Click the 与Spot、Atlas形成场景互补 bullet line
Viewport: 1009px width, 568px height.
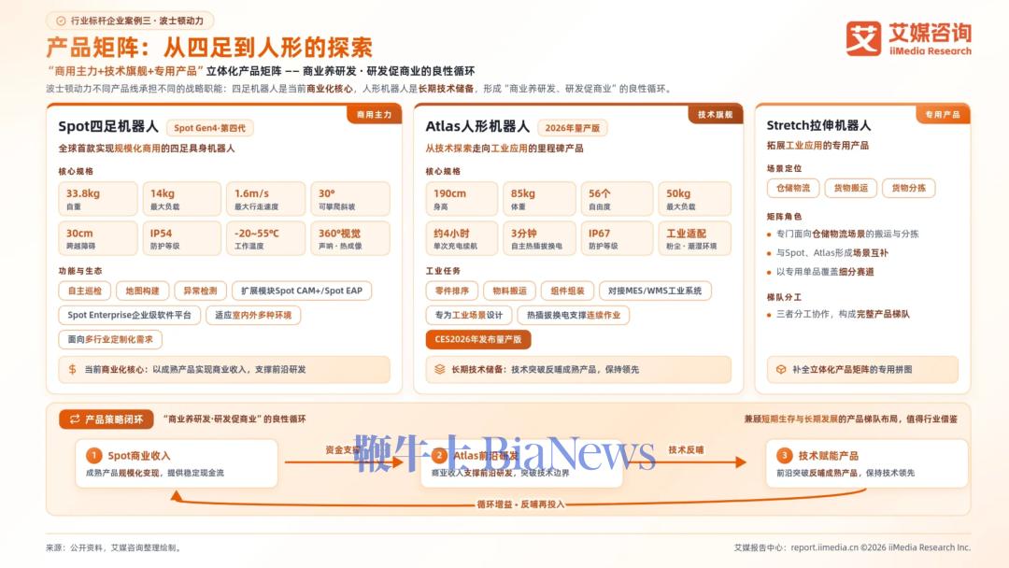[x=828, y=253]
